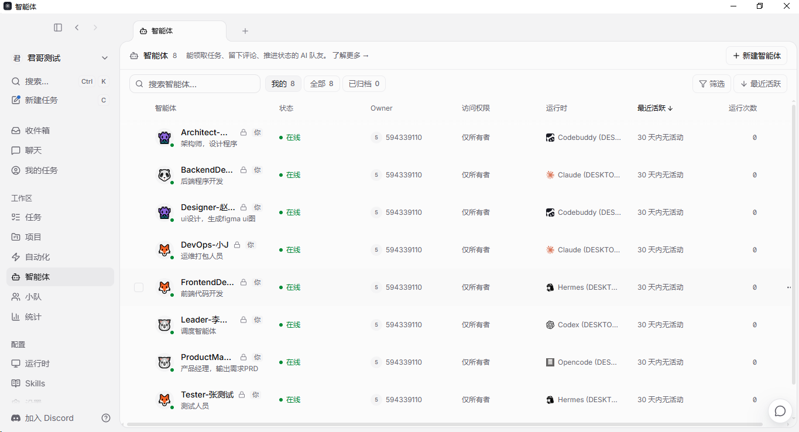Click the Opencode runtime icon in ProductMa row
The image size is (799, 432).
(550, 362)
